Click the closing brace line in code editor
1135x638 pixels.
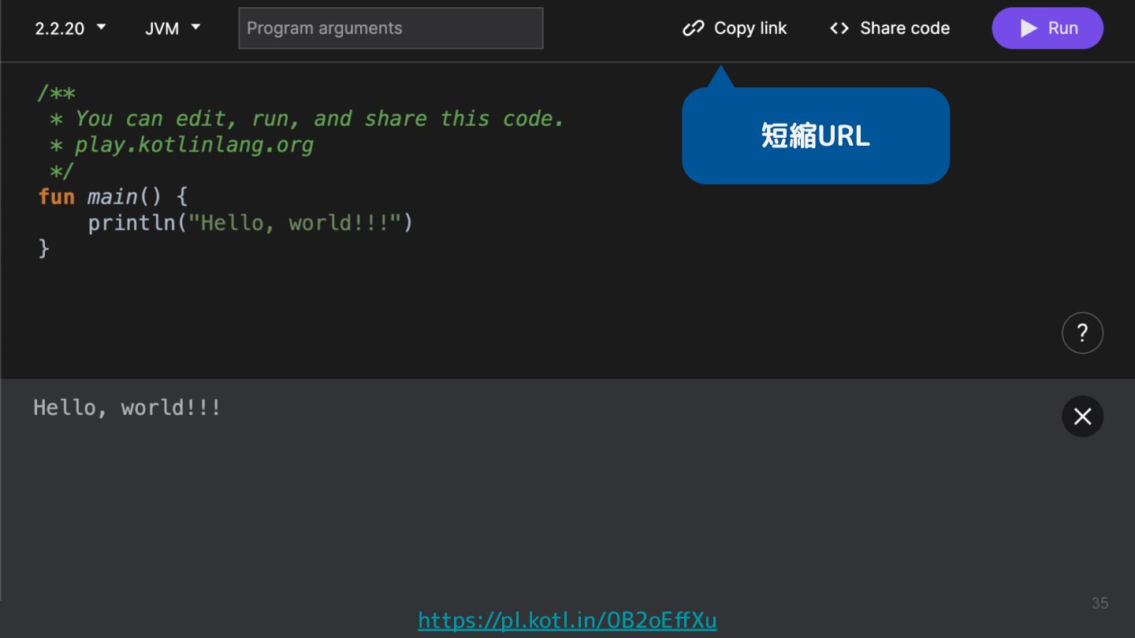point(44,248)
